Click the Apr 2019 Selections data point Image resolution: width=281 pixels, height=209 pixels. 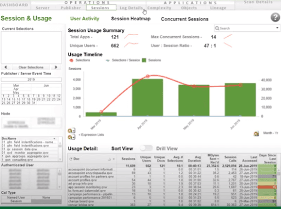tap(148, 76)
